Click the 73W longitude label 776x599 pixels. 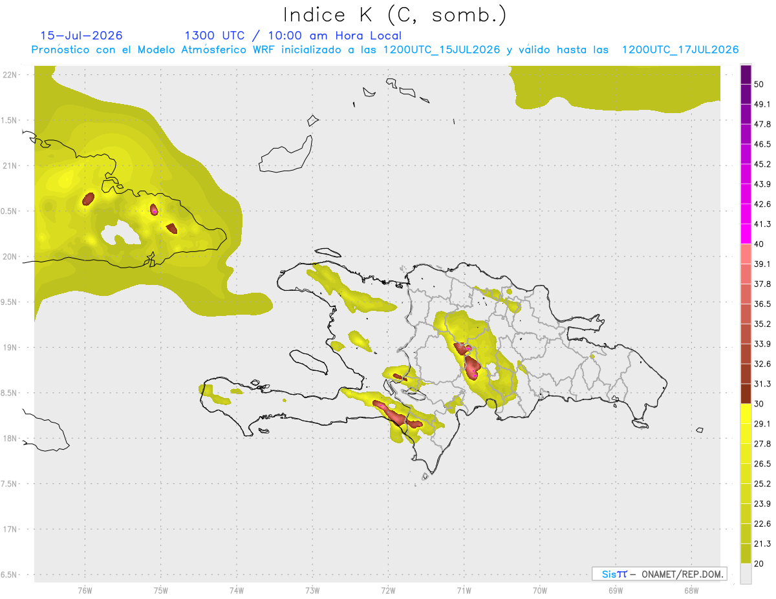pyautogui.click(x=312, y=591)
